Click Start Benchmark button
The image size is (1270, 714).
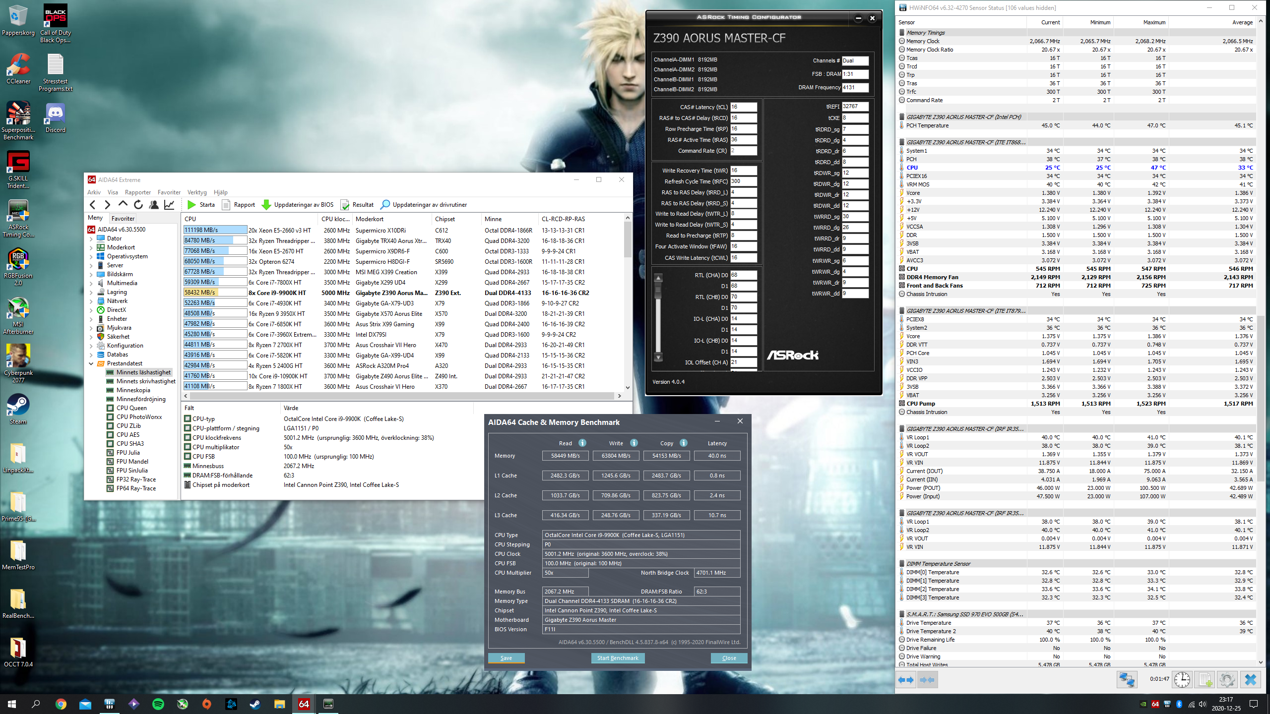(618, 658)
